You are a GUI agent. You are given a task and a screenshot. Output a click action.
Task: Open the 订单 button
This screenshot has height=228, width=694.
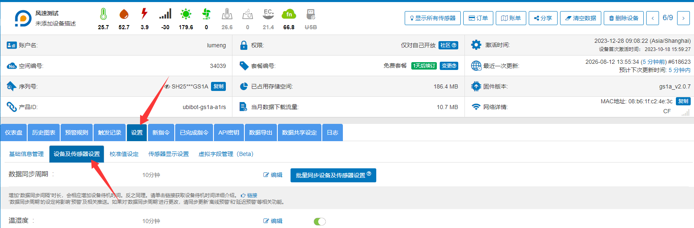[x=478, y=18]
